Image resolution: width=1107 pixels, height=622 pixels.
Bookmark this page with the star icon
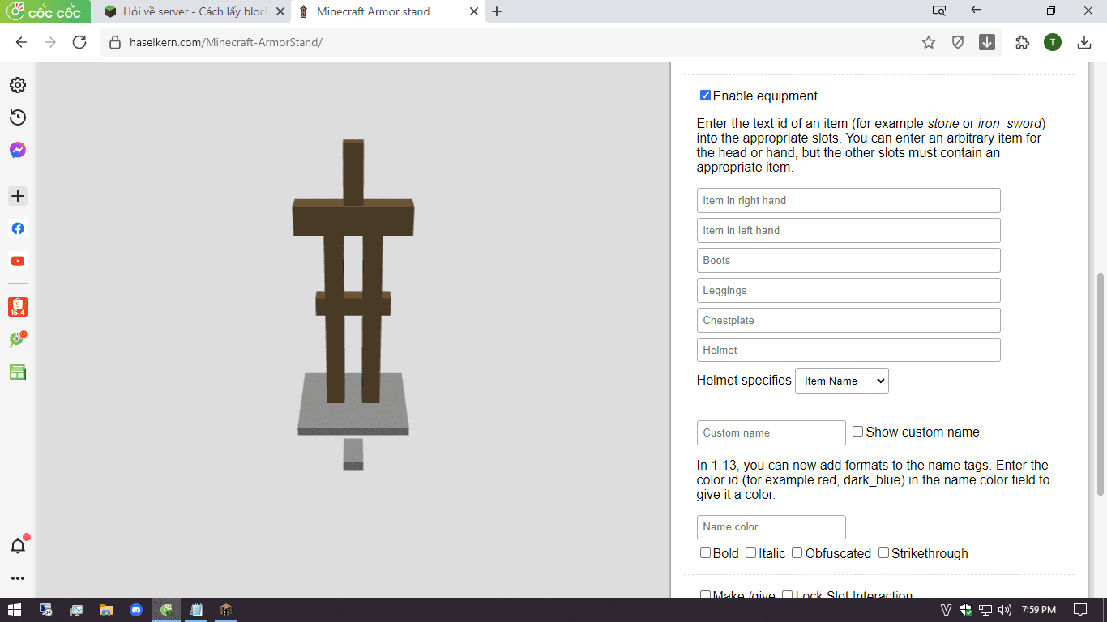pos(929,42)
